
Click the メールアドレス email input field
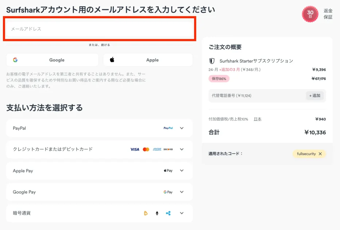[x=100, y=29]
